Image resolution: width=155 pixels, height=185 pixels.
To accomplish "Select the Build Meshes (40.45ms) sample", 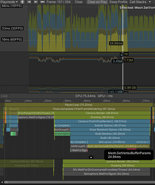I will tap(110, 134).
